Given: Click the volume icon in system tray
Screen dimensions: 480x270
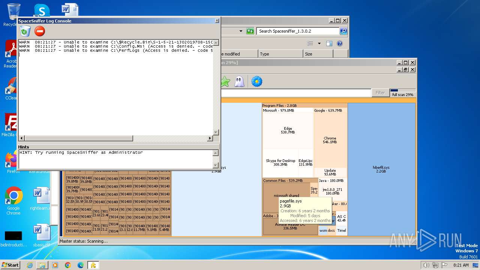Looking at the screenshot, I should 426,265.
